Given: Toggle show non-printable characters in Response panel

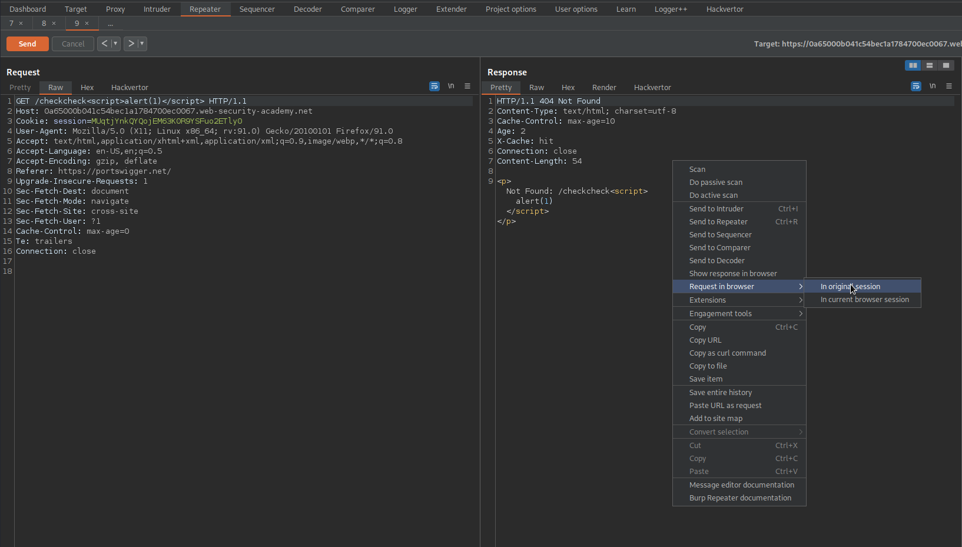Looking at the screenshot, I should coord(933,86).
